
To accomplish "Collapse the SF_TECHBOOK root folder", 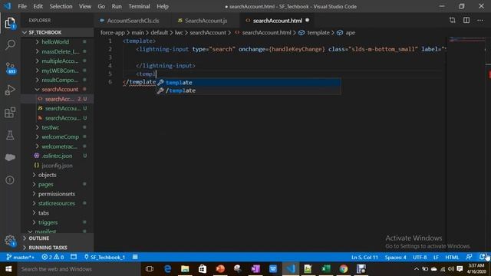I will tap(44, 32).
